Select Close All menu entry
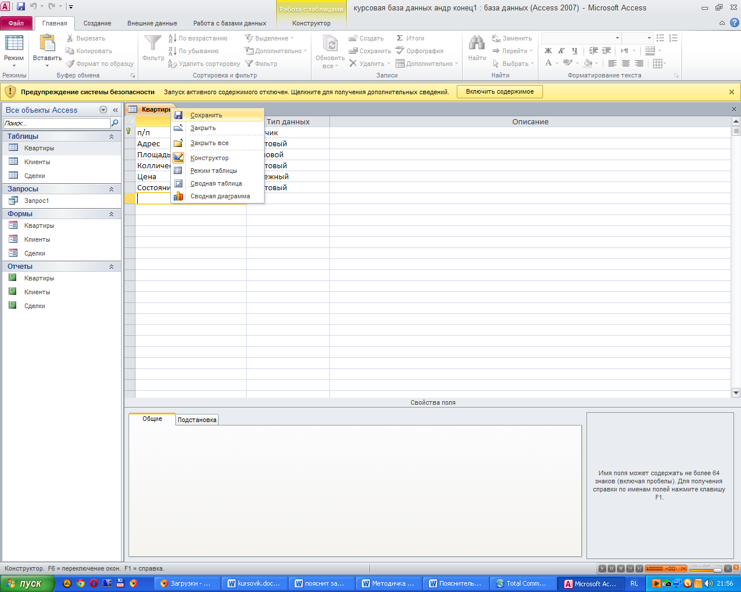 tap(217, 143)
